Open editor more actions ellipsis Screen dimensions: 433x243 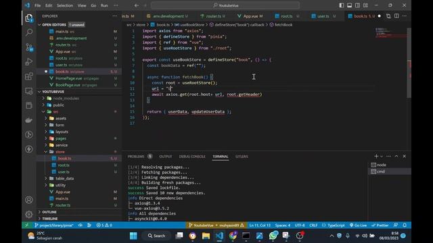[x=405, y=16]
